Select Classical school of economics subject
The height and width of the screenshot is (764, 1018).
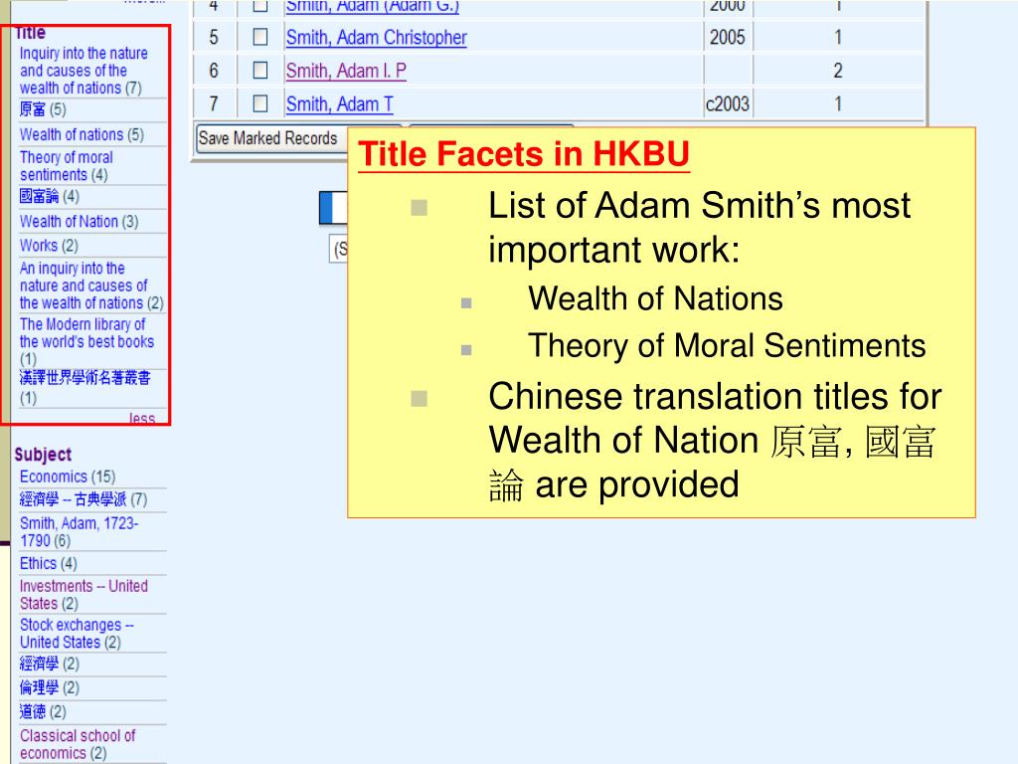point(78,744)
